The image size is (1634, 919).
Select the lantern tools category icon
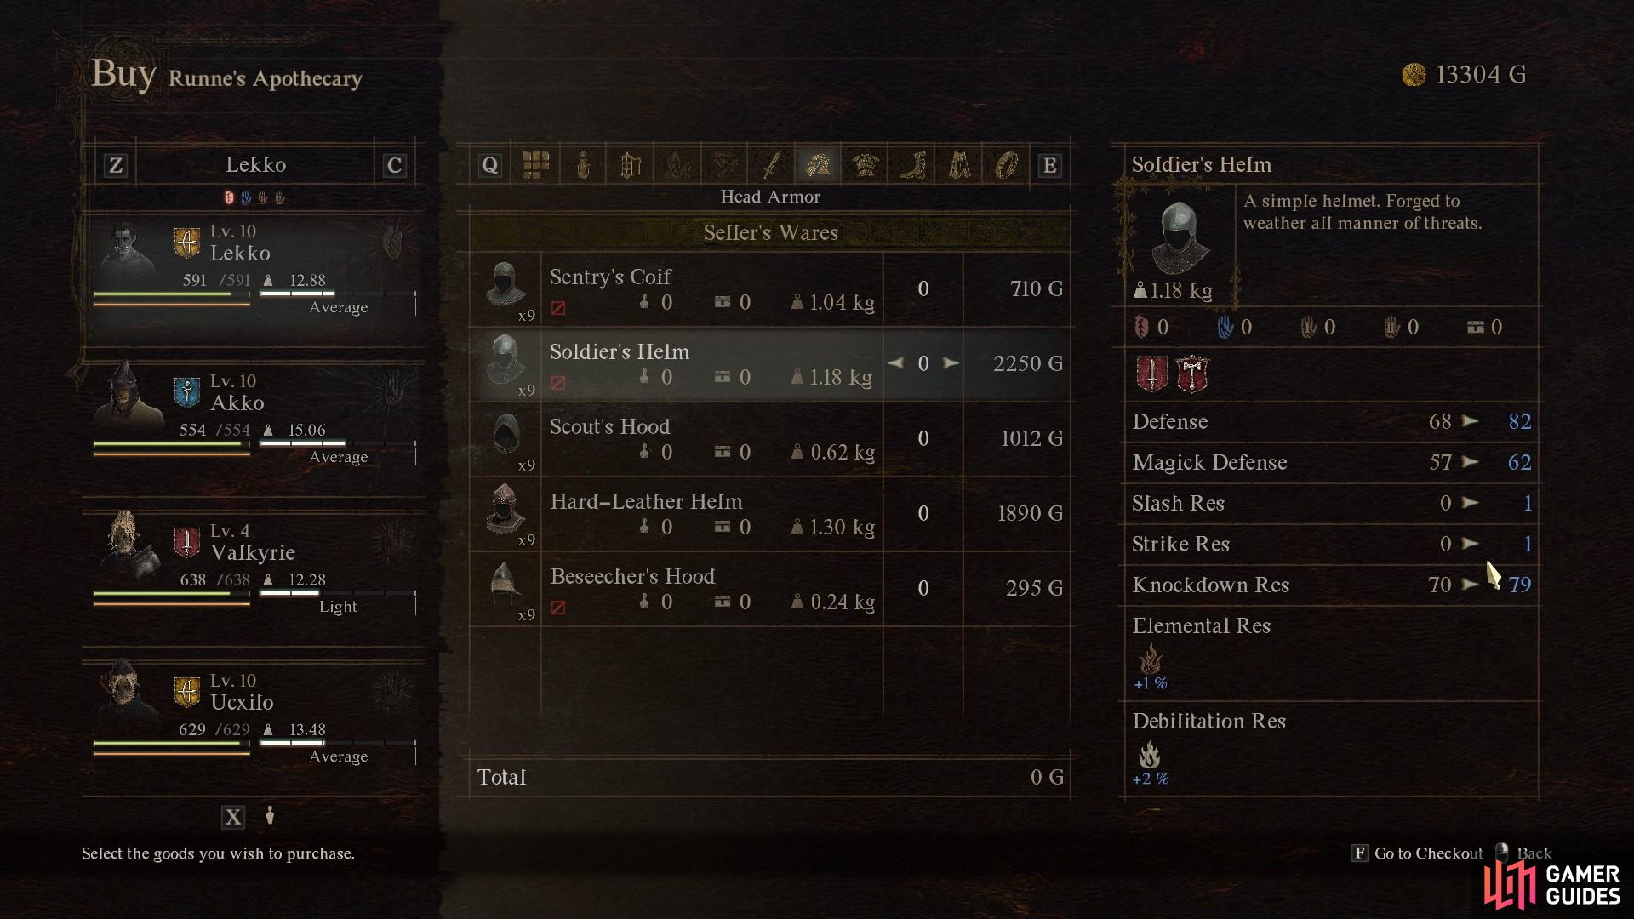pyautogui.click(x=630, y=165)
